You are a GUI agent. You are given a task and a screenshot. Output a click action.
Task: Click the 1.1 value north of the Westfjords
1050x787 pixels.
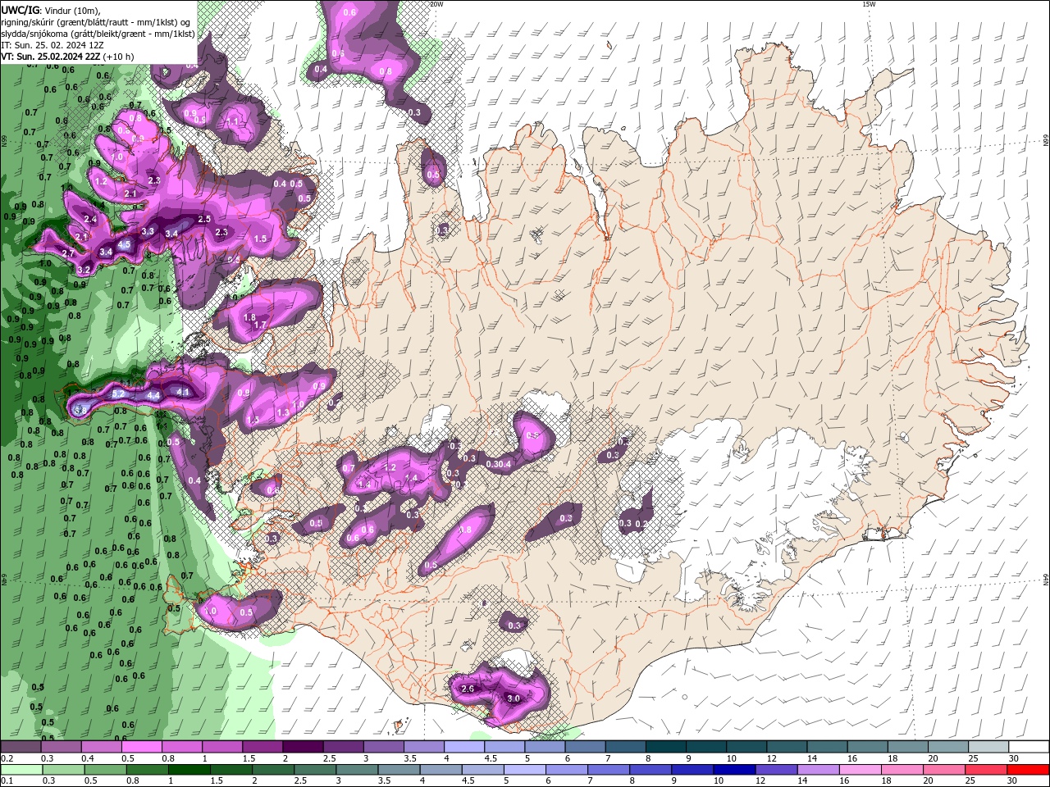pos(232,122)
